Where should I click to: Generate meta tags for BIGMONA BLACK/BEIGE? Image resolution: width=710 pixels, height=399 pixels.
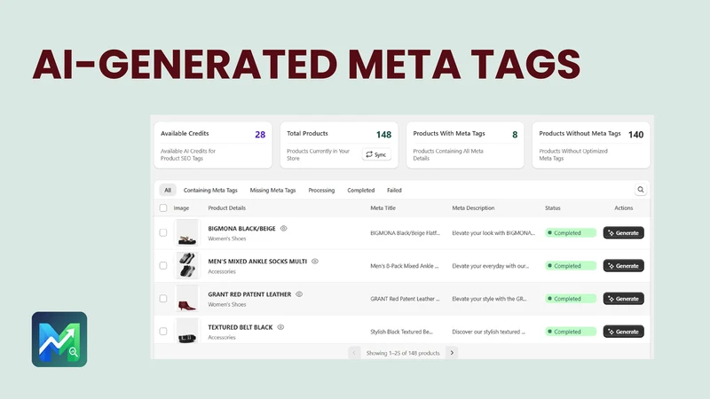point(624,232)
